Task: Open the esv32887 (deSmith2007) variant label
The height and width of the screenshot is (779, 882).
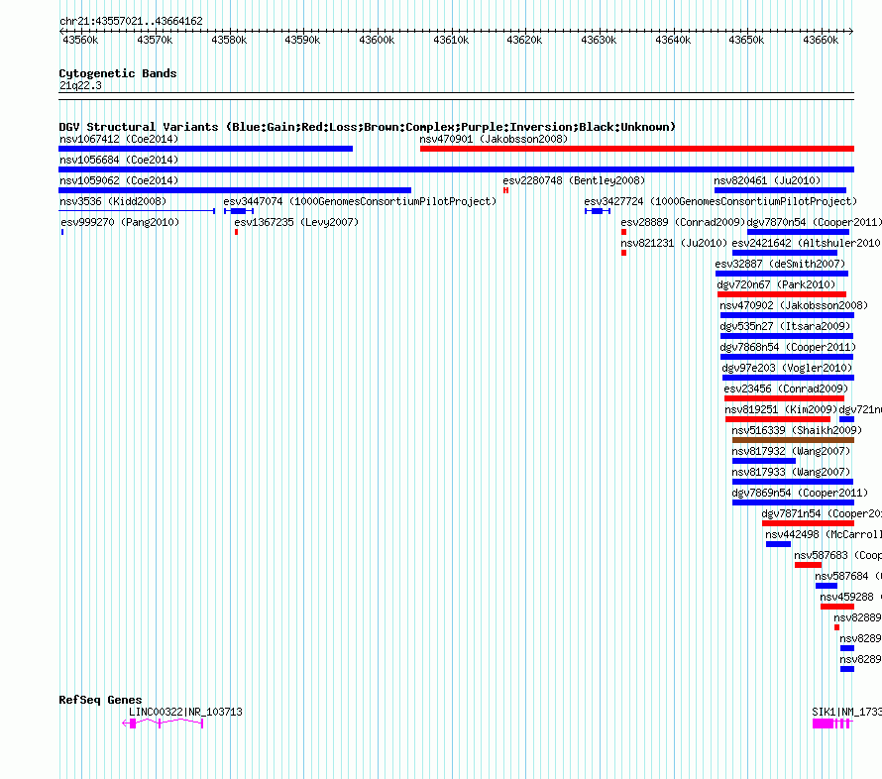Action: pyautogui.click(x=780, y=264)
